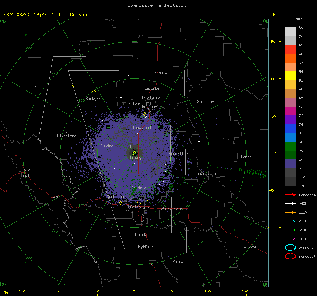Click the red forecast ellipse legend icon
This screenshot has height=296, width=317.
(290, 256)
